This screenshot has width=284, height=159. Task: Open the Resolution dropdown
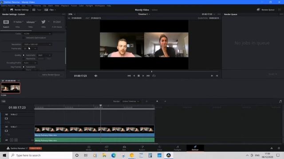(x=37, y=44)
